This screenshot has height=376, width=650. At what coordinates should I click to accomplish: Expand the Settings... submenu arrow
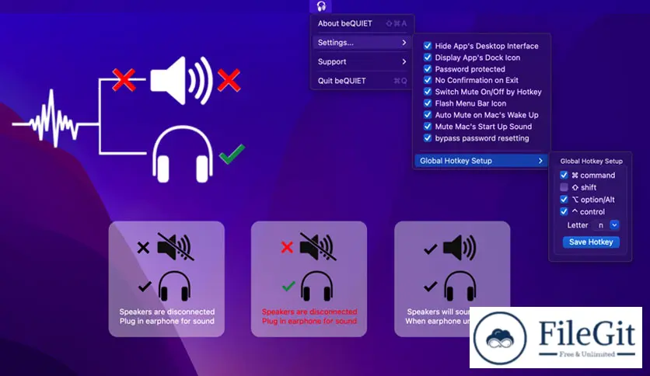(x=404, y=43)
